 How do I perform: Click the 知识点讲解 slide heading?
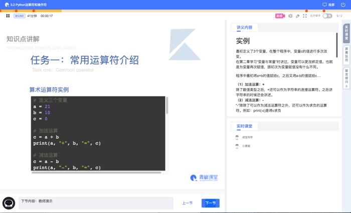[23, 39]
